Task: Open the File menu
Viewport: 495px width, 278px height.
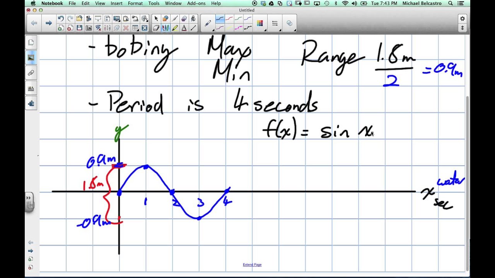Action: click(72, 3)
